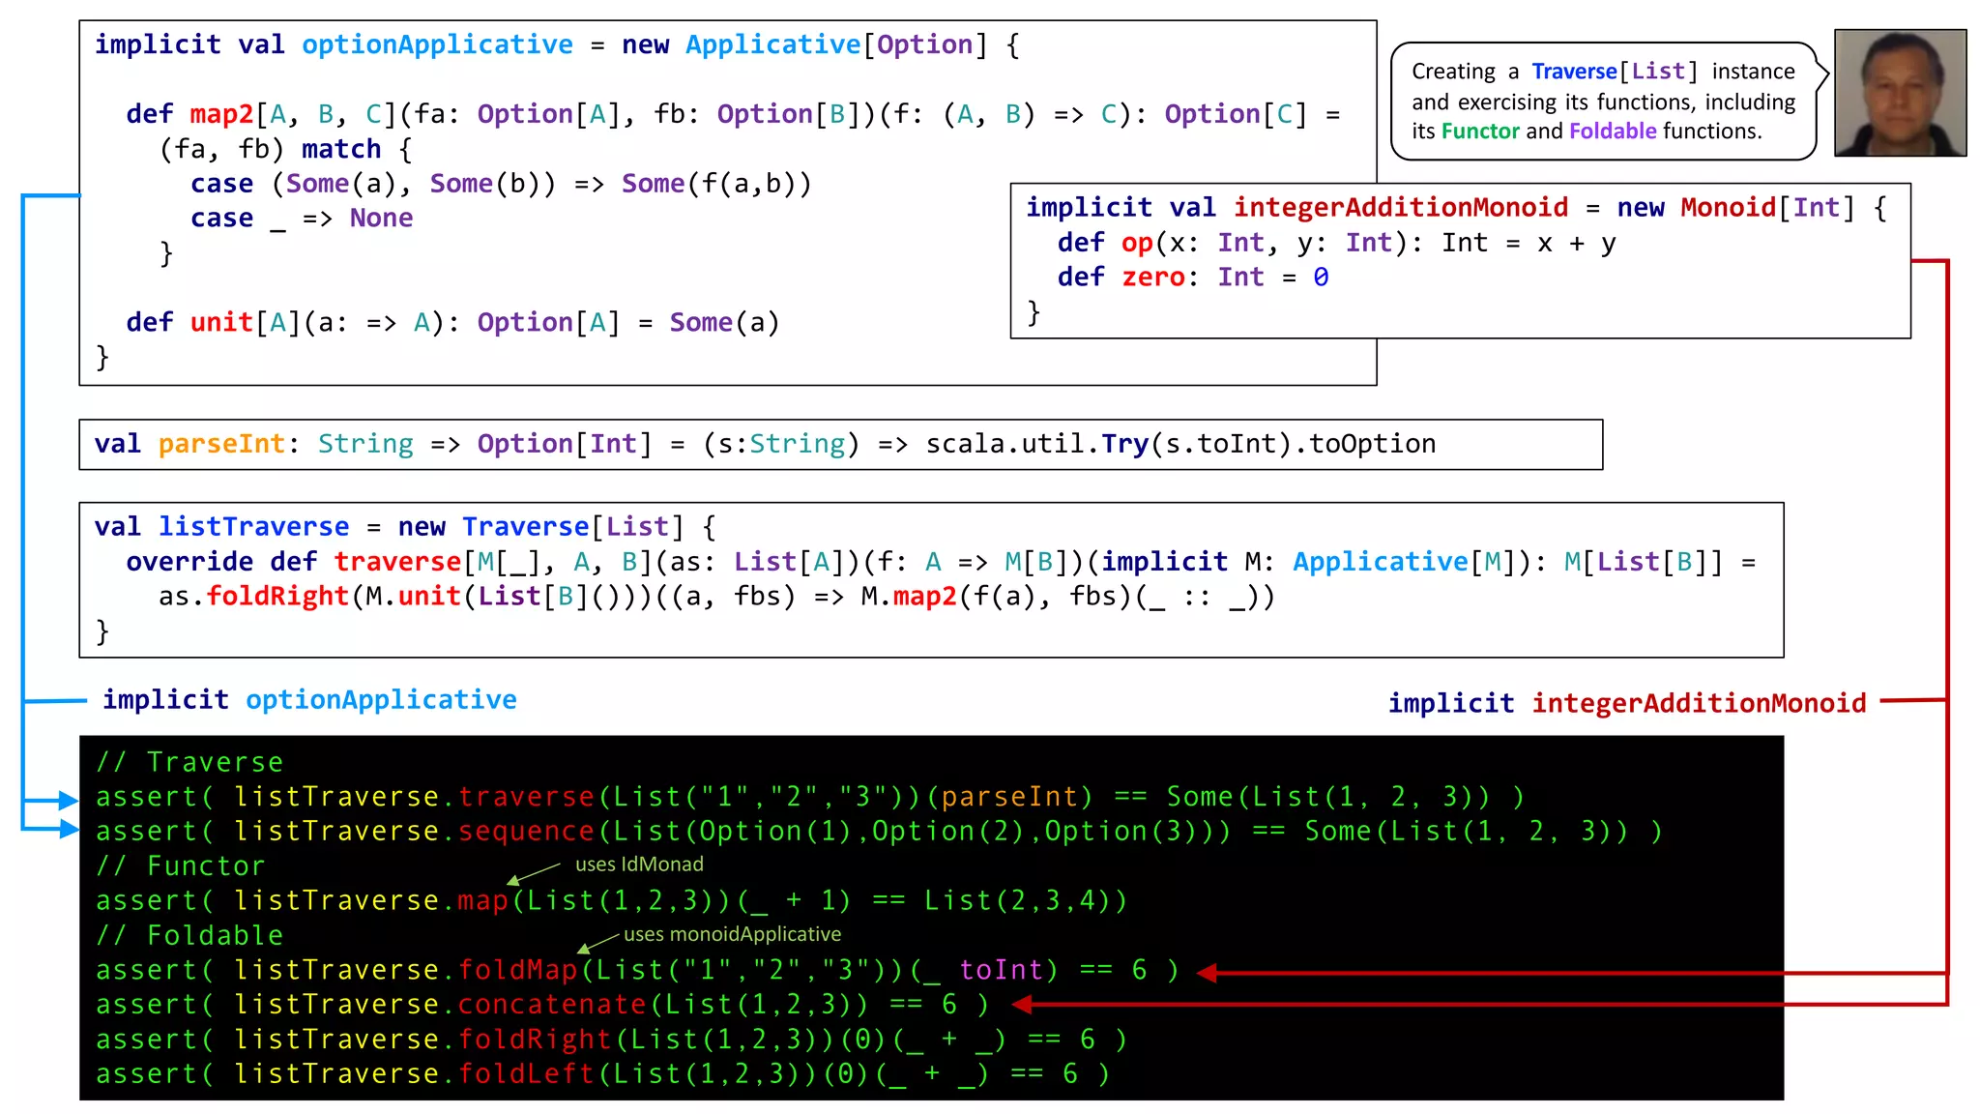Click 'foldRight' in the as.foldRight line
1980x1114 pixels.
[x=277, y=598]
